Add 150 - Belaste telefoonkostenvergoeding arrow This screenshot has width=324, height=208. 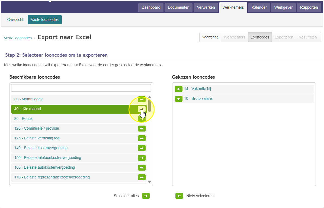[142, 158]
